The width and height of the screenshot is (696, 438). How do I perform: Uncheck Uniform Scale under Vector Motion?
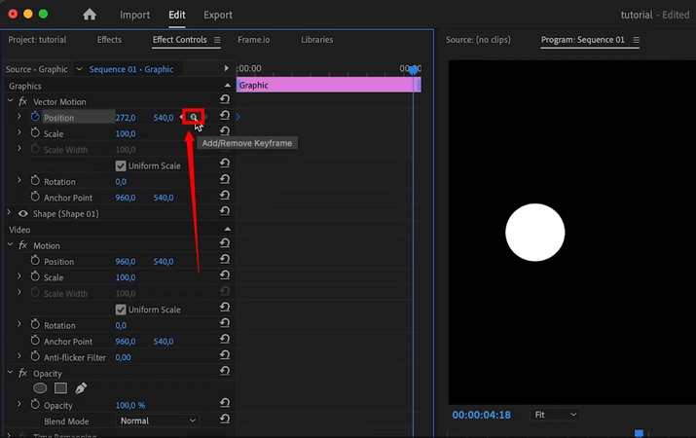coord(121,165)
